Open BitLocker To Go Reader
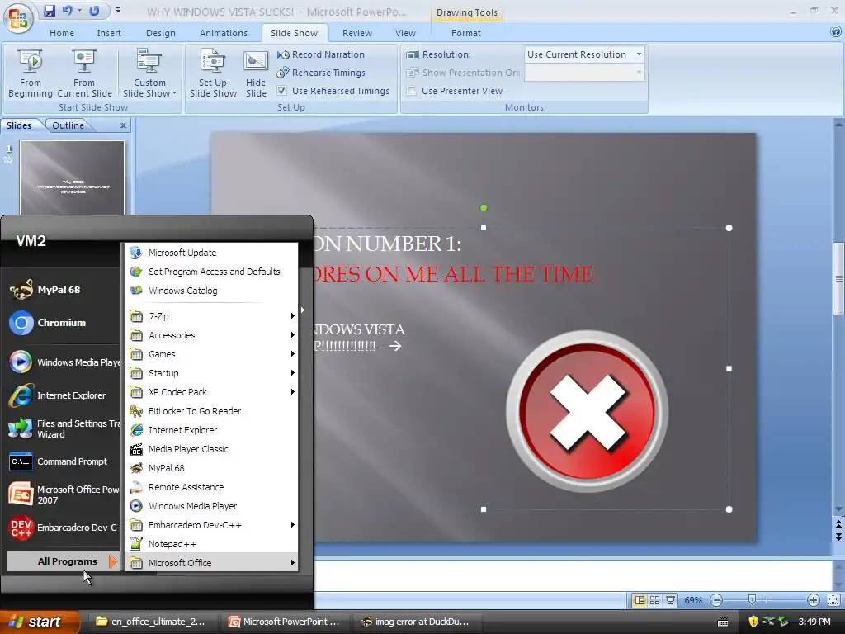Screen dimensions: 845x634 click(212, 411)
